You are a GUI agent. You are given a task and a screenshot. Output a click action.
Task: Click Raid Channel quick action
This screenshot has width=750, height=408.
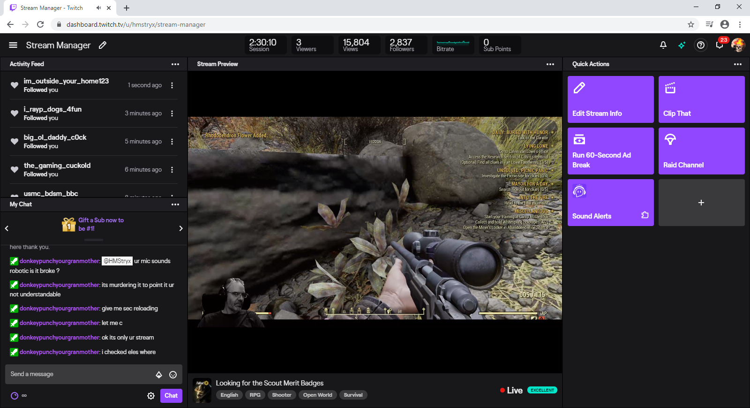tap(702, 151)
